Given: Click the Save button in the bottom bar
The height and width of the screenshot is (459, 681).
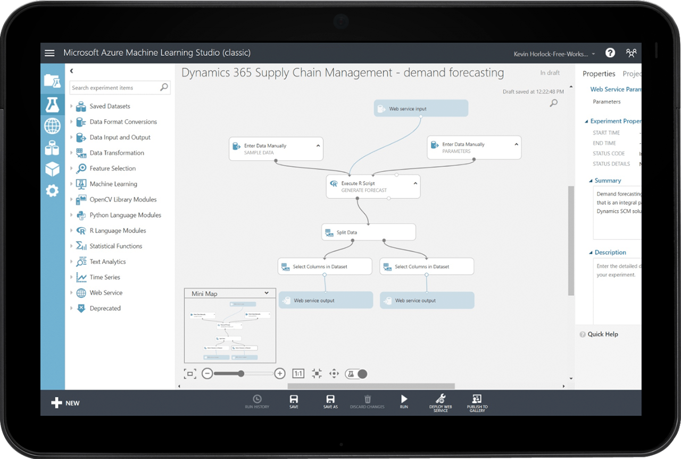Looking at the screenshot, I should click(294, 402).
